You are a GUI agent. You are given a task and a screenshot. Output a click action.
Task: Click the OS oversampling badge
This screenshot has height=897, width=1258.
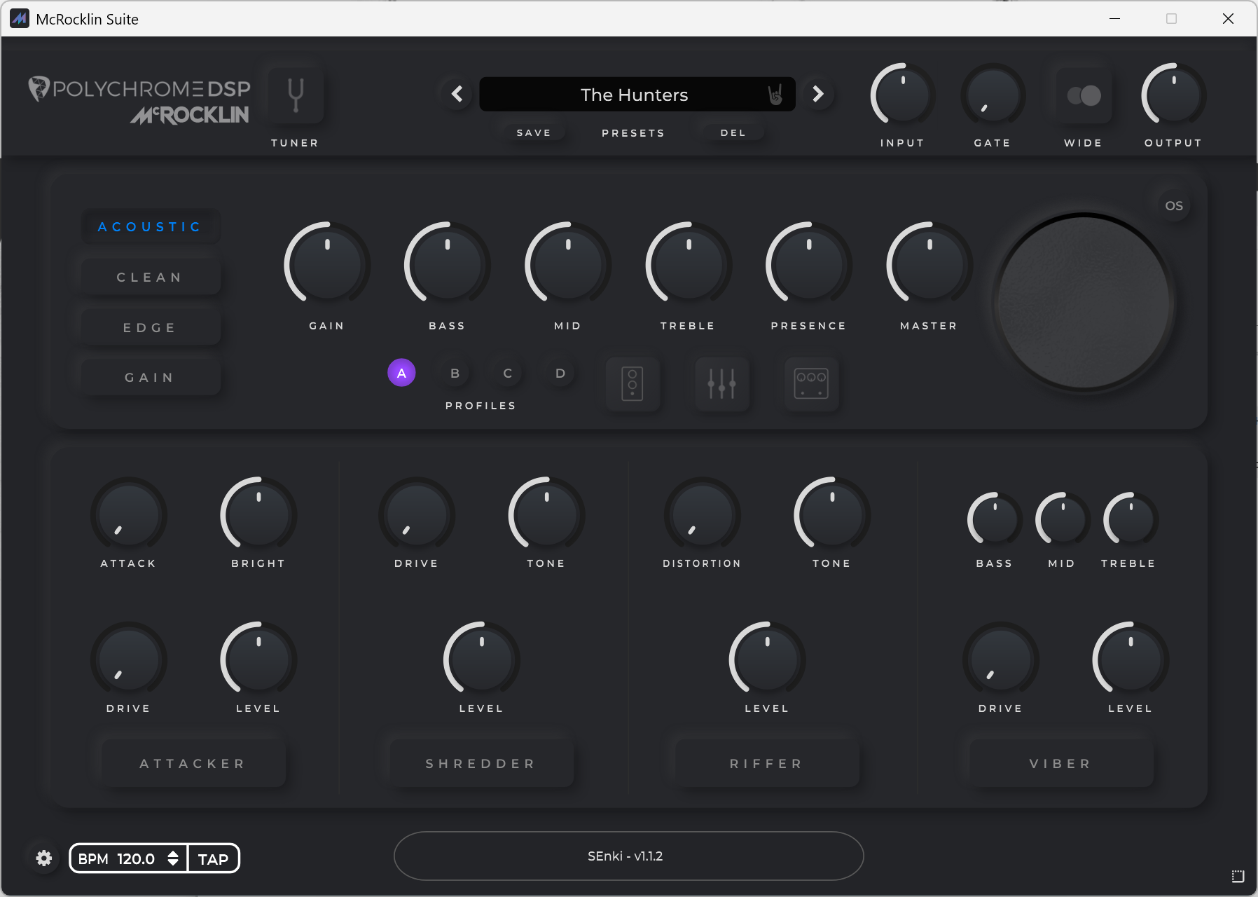coord(1173,205)
